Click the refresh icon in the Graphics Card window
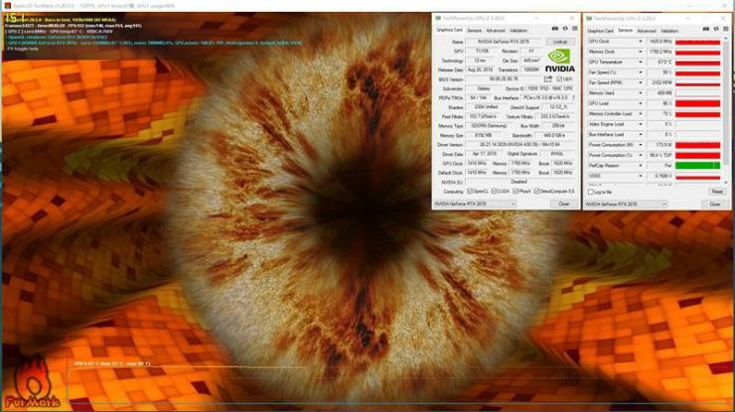Viewport: 735px width, 412px height. click(x=565, y=29)
